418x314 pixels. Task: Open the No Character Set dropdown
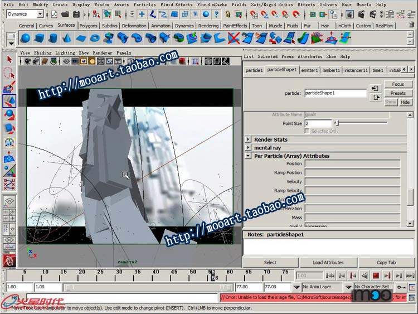point(348,287)
